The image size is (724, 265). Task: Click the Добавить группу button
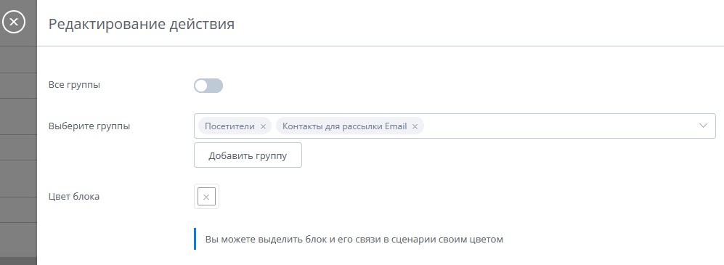pyautogui.click(x=248, y=155)
